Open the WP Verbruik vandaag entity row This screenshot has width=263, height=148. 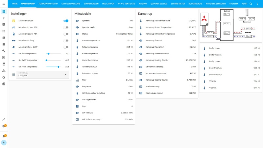pyautogui.click(x=104, y=119)
